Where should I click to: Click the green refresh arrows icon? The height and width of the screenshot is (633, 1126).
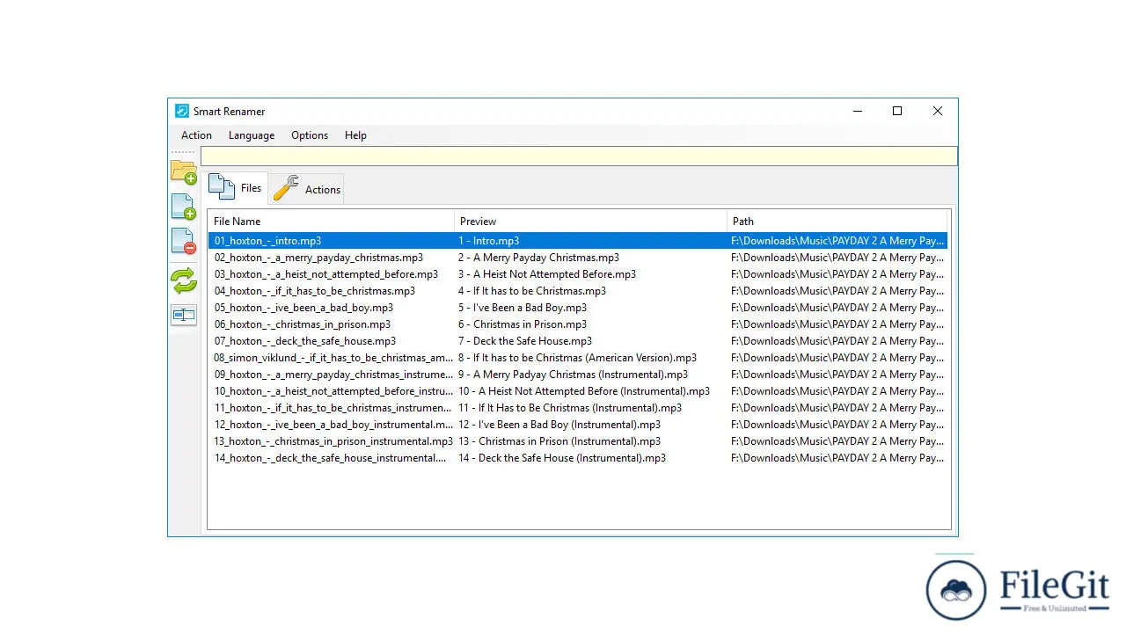(x=184, y=280)
